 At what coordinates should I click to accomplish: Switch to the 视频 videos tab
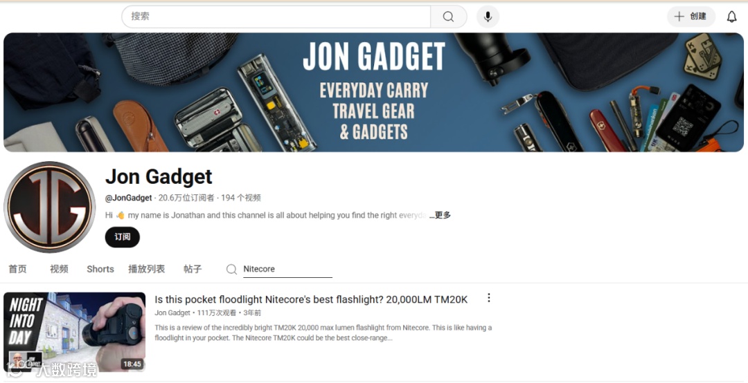click(x=59, y=269)
